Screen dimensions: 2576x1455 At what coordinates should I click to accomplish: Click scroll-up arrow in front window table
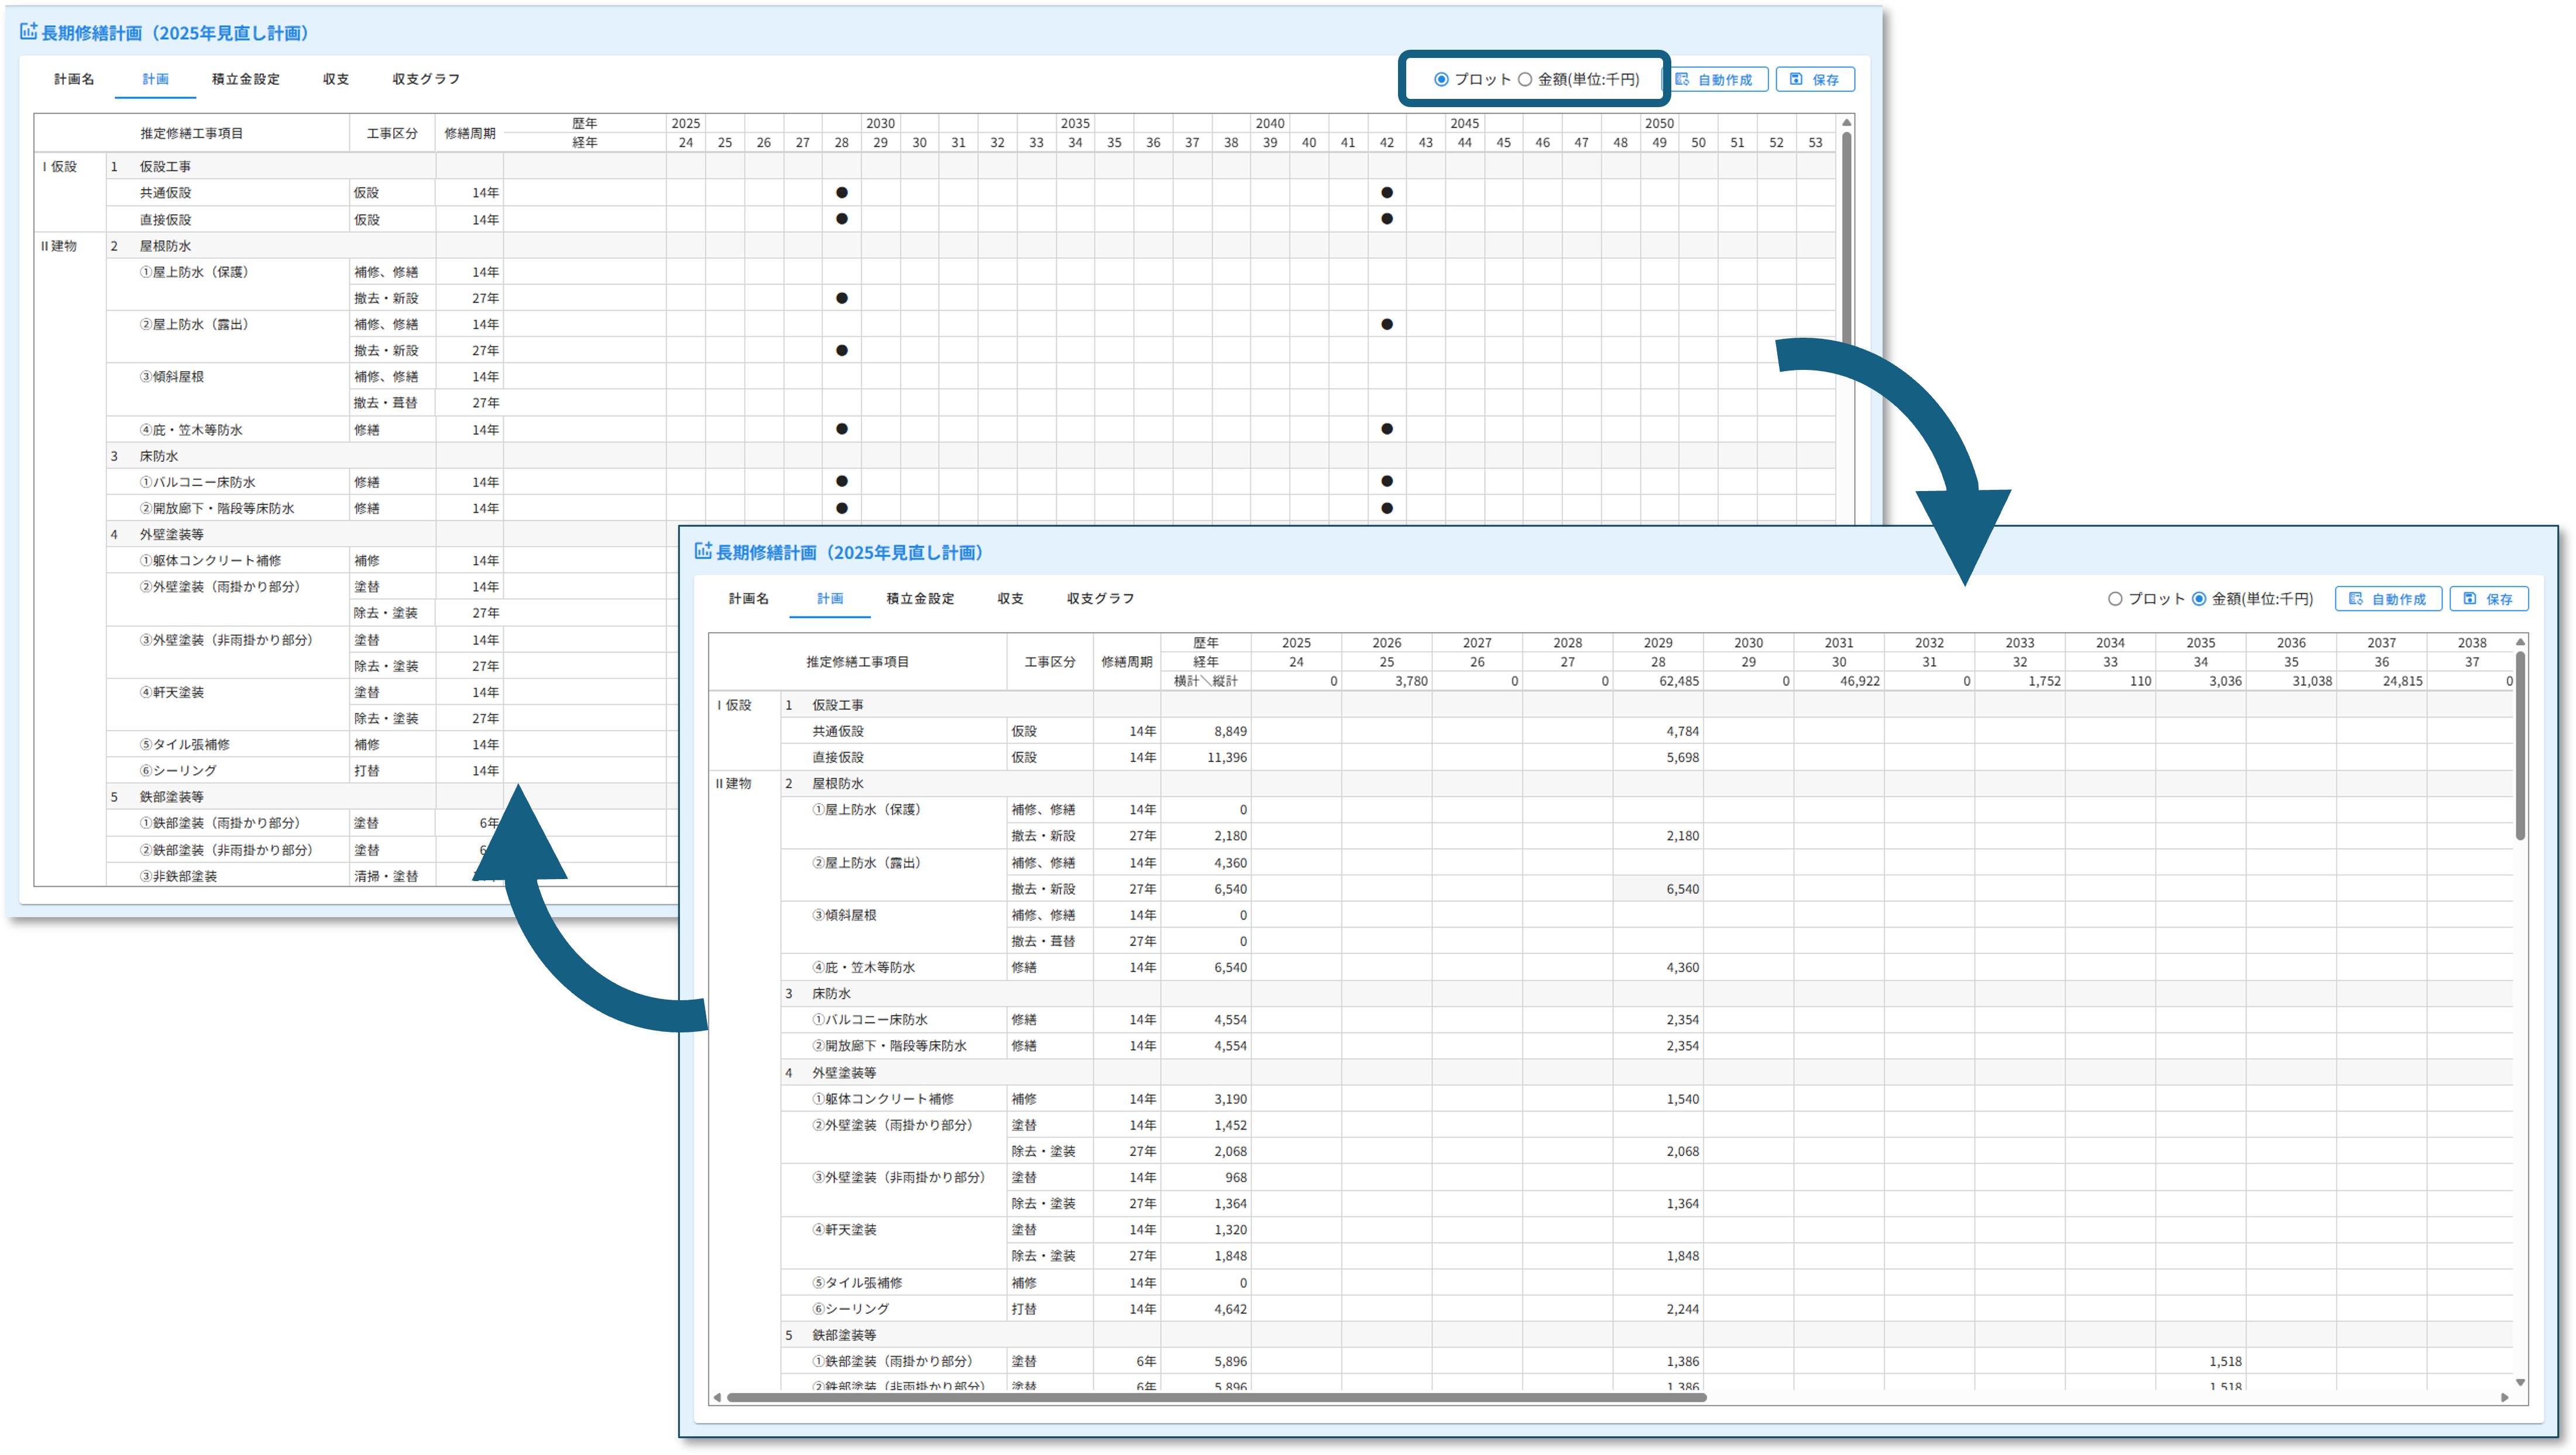point(2520,642)
